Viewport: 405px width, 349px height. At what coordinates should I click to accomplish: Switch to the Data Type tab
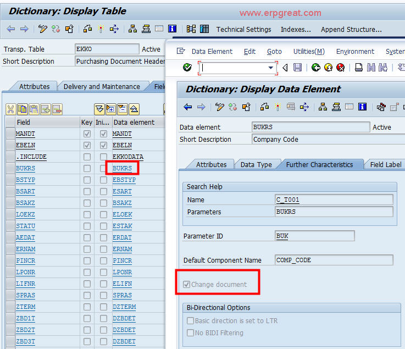click(x=256, y=164)
